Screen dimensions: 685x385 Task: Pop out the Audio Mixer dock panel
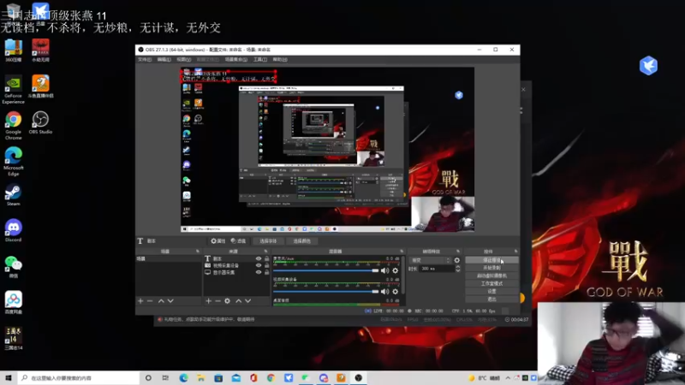(x=402, y=252)
